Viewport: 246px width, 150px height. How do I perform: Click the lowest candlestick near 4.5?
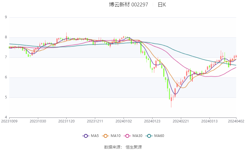point(171,101)
